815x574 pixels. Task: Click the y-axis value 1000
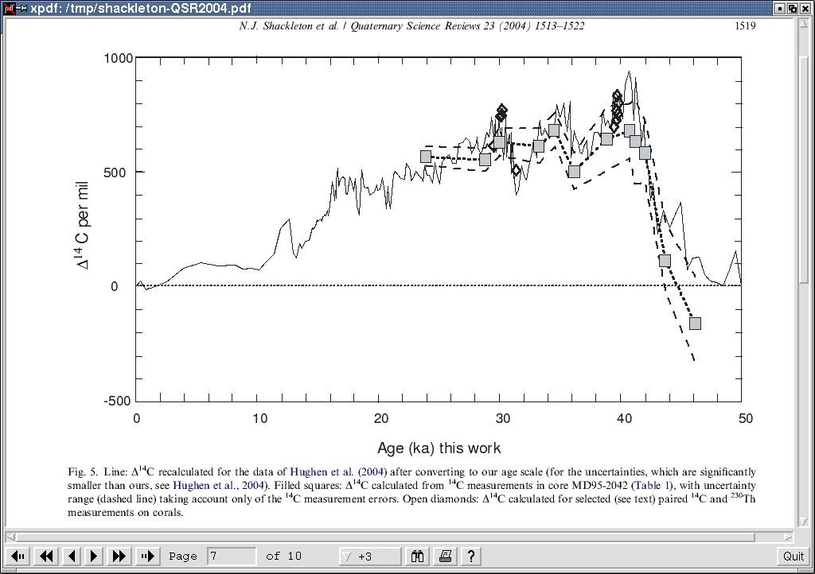click(x=119, y=58)
